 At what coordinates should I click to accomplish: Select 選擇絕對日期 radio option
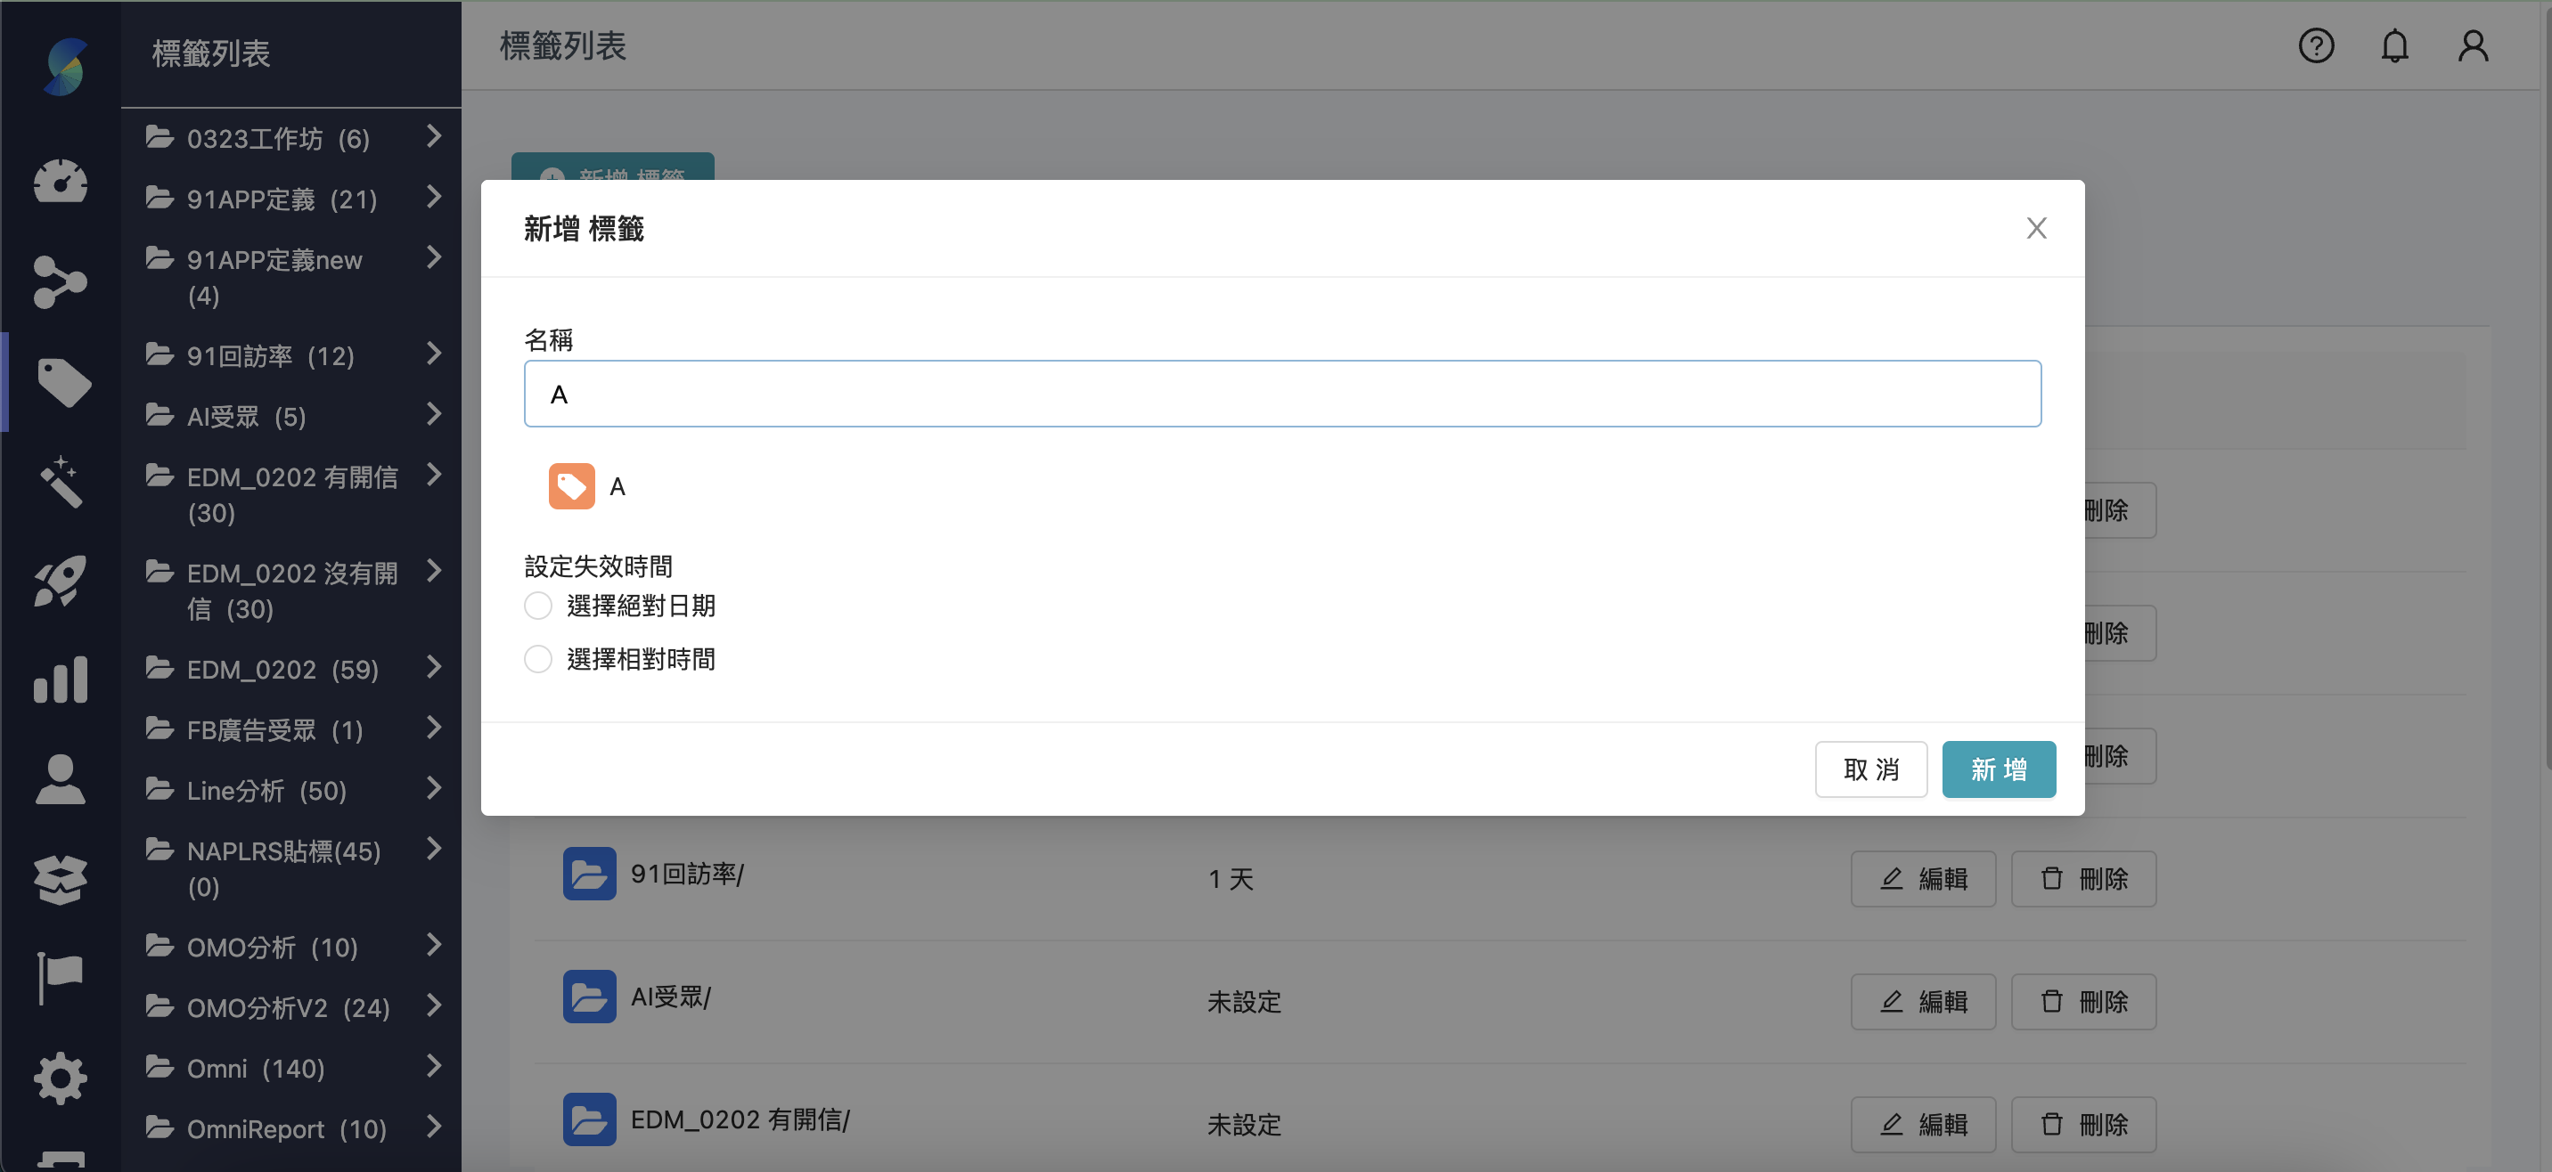click(538, 606)
